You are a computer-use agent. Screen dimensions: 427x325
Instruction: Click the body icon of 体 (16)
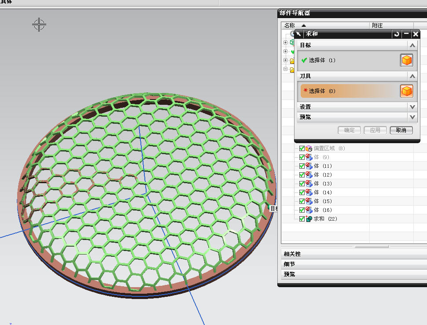click(309, 210)
